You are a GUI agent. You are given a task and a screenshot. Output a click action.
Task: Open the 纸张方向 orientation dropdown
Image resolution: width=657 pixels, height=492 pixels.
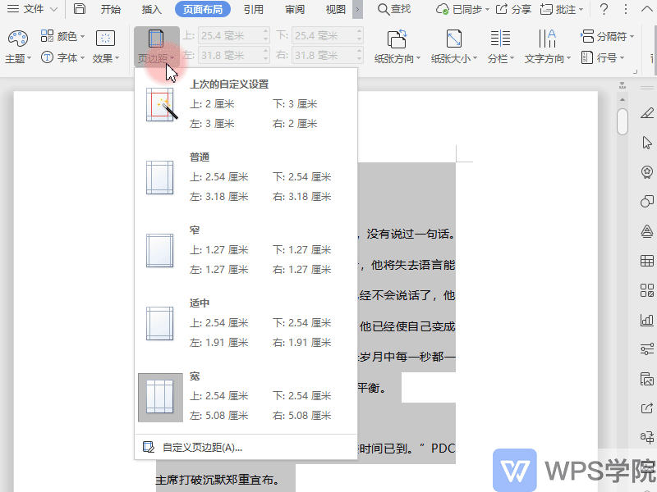[397, 47]
